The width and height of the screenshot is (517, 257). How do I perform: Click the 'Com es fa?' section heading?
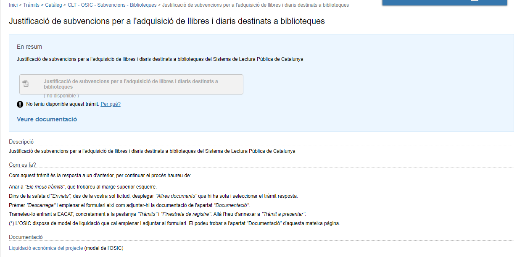click(x=22, y=165)
